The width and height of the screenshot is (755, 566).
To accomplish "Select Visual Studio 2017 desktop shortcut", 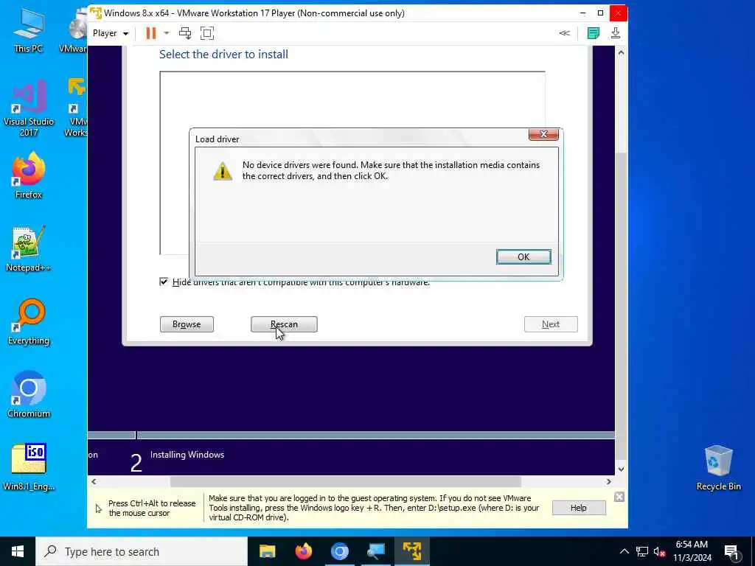I will coord(29,108).
